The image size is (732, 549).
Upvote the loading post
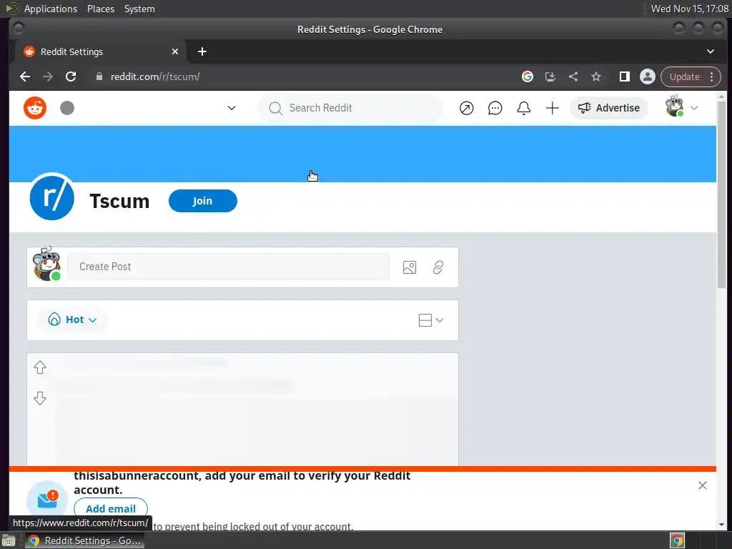pos(40,367)
